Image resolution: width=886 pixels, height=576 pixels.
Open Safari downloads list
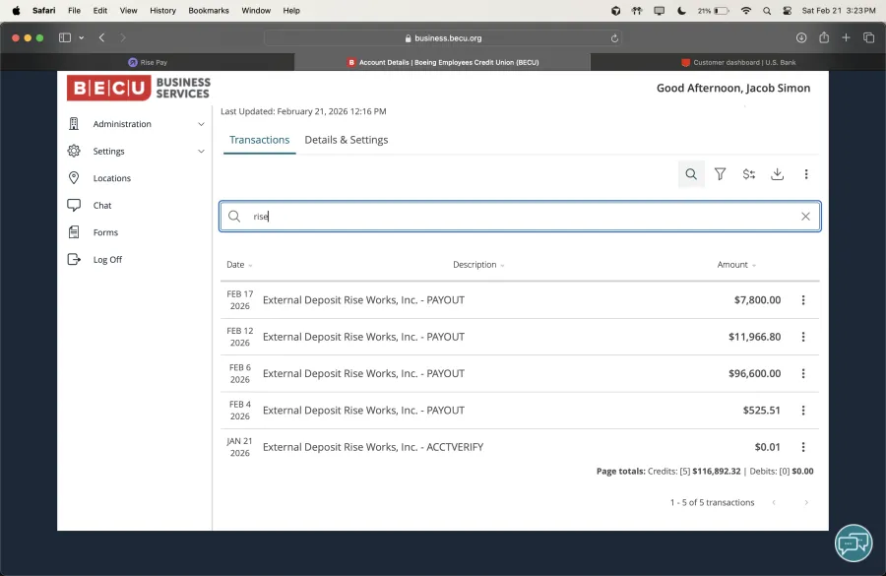(x=801, y=37)
